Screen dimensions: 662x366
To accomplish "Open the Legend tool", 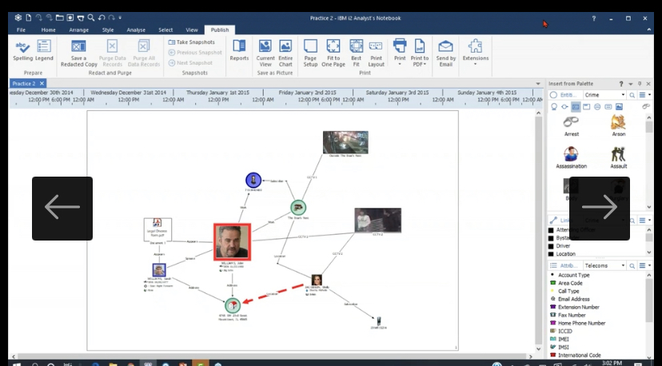I will tap(44, 51).
